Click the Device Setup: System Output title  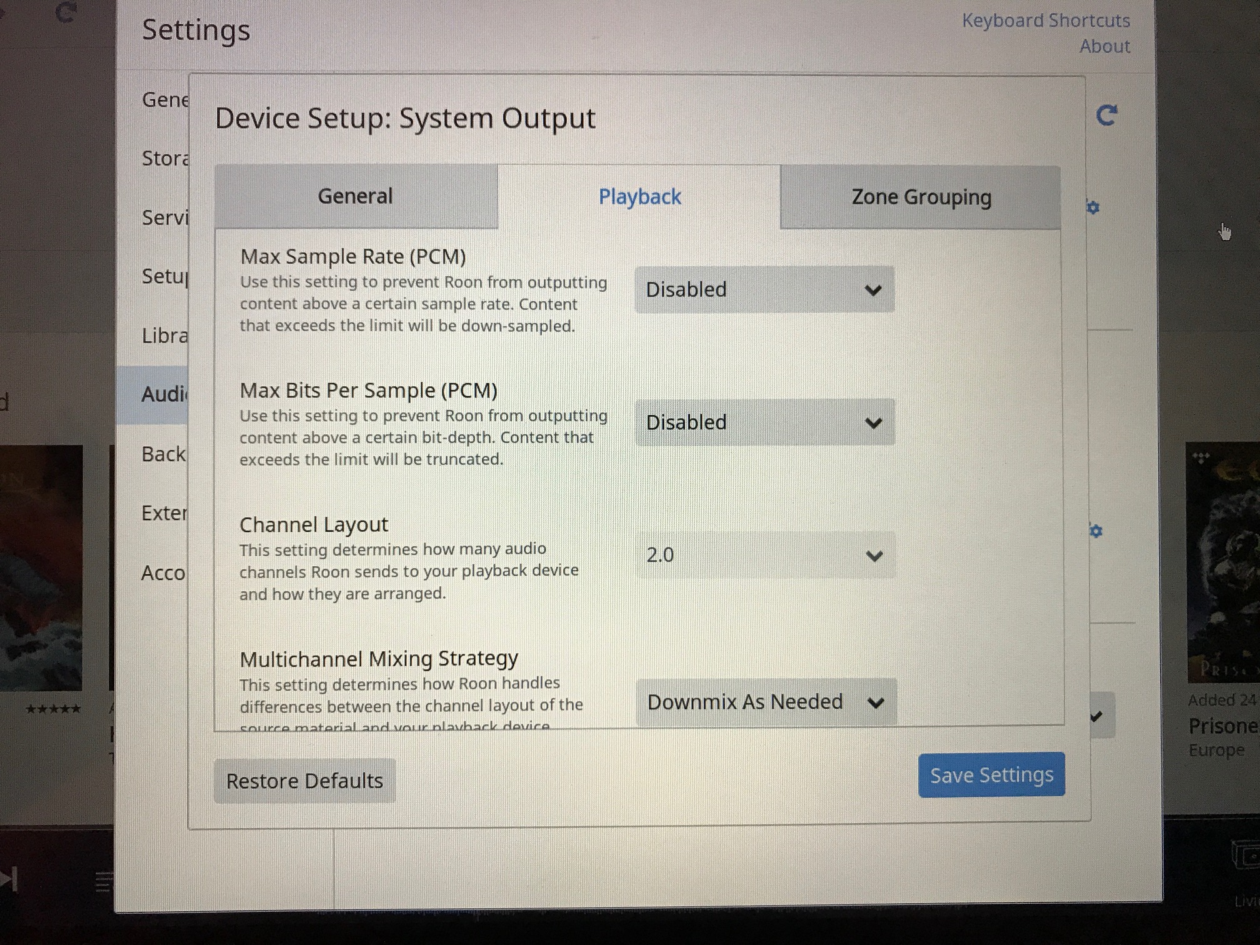click(x=405, y=118)
